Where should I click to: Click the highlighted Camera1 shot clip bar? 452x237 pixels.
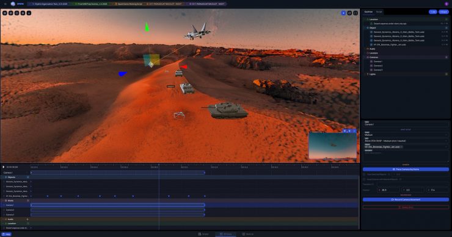118,205
